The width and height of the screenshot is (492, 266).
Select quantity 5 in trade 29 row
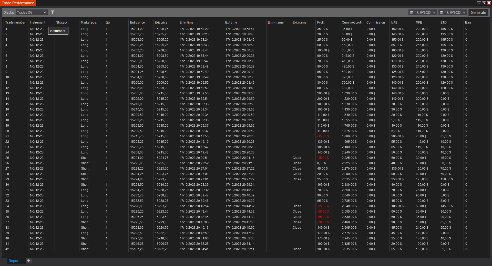click(106, 179)
